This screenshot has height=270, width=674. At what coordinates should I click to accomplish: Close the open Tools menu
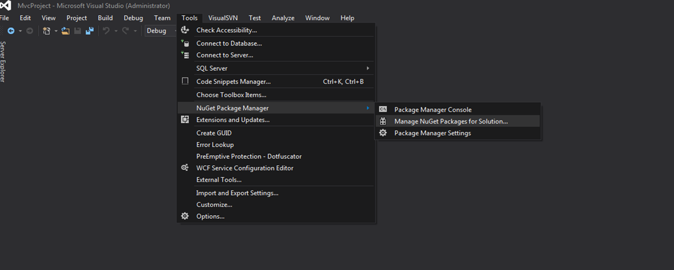190,18
